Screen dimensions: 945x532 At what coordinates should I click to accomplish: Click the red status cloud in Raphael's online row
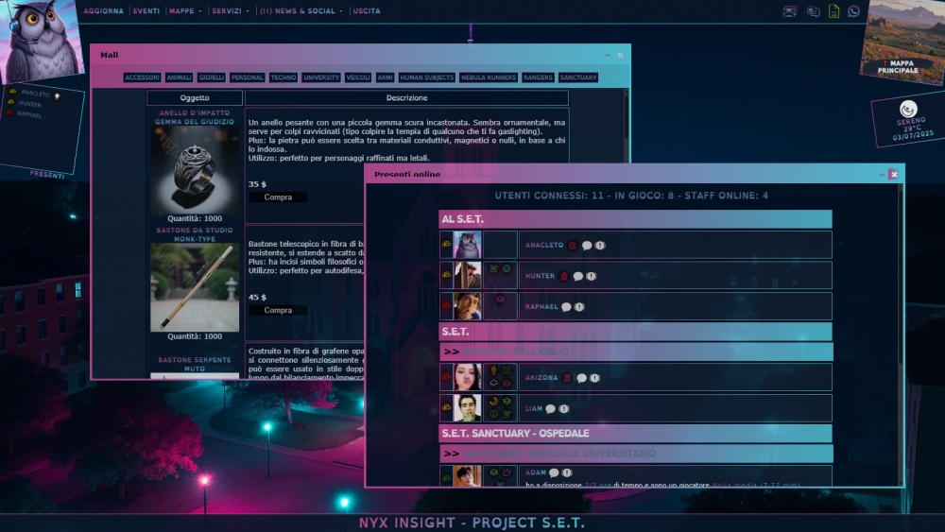click(x=446, y=305)
